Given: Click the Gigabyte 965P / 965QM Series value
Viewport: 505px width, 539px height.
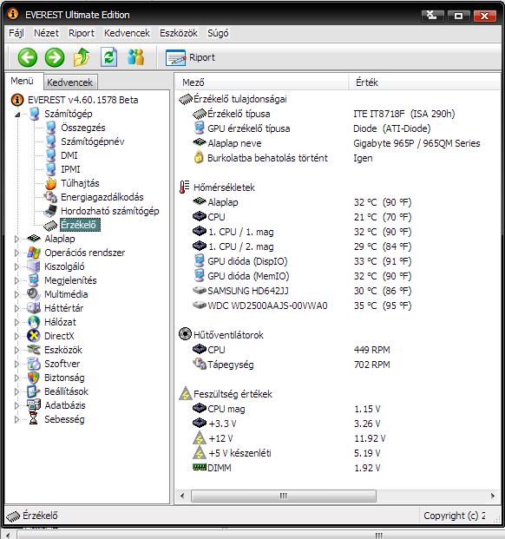Looking at the screenshot, I should pyautogui.click(x=416, y=143).
